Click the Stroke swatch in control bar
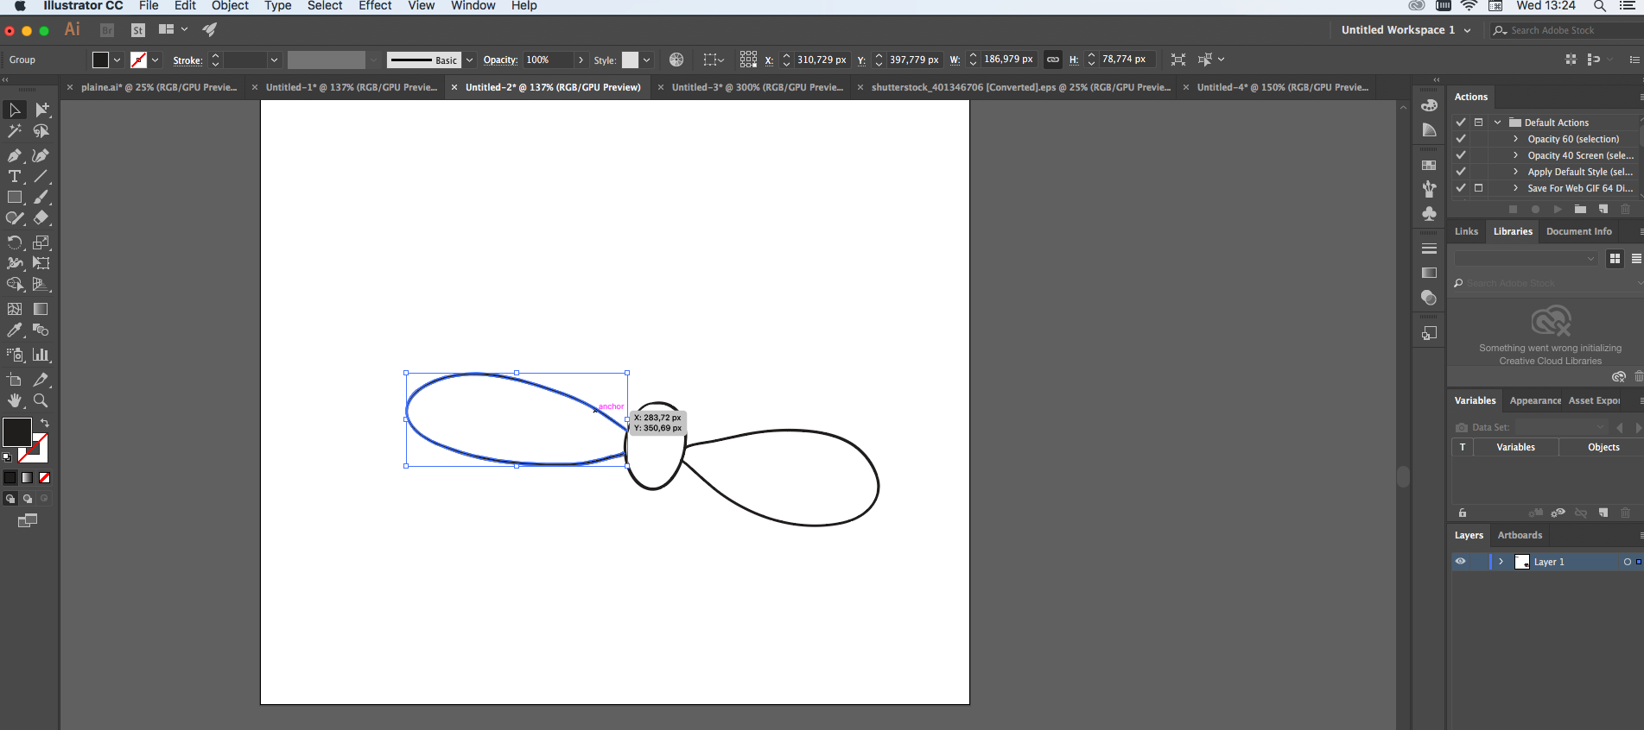Image resolution: width=1644 pixels, height=730 pixels. point(138,60)
